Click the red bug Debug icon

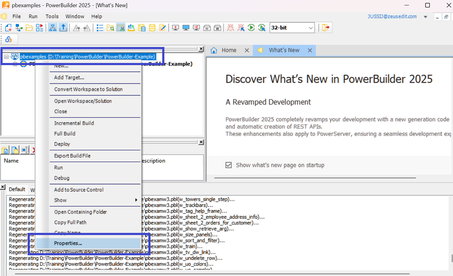(230, 28)
